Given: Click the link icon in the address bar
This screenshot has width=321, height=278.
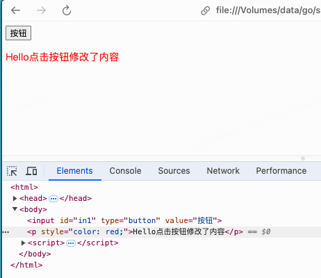Looking at the screenshot, I should (x=206, y=10).
